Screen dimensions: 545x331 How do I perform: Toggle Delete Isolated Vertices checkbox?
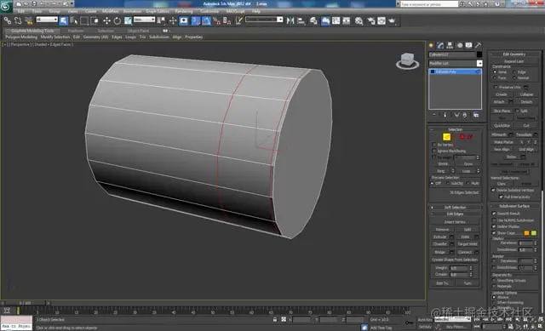tap(493, 190)
